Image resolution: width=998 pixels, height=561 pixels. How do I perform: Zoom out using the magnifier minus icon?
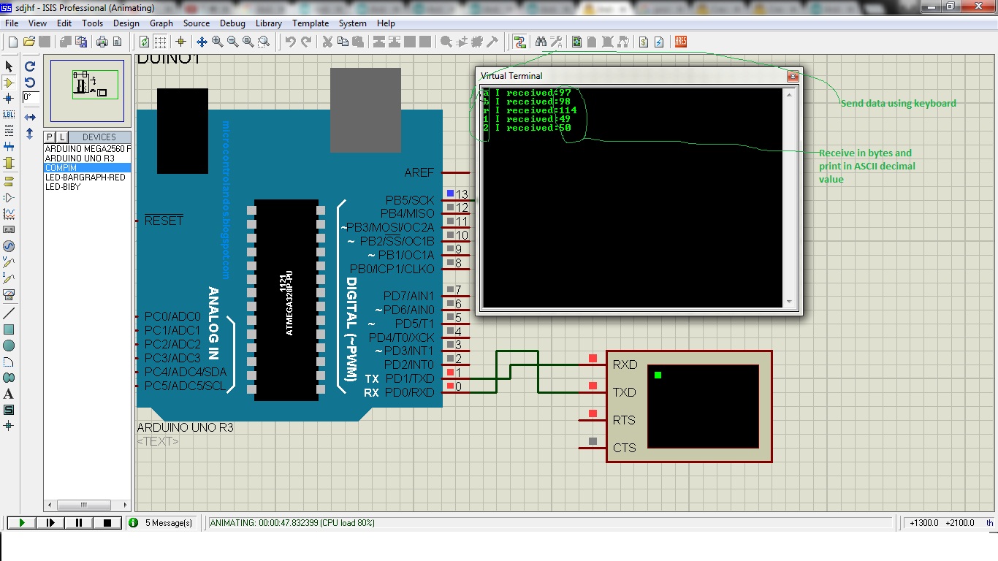[x=232, y=42]
